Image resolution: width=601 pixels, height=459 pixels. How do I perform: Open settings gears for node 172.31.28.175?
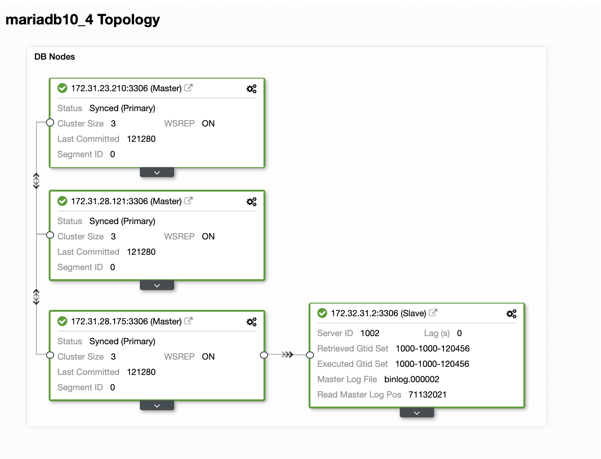pos(251,322)
